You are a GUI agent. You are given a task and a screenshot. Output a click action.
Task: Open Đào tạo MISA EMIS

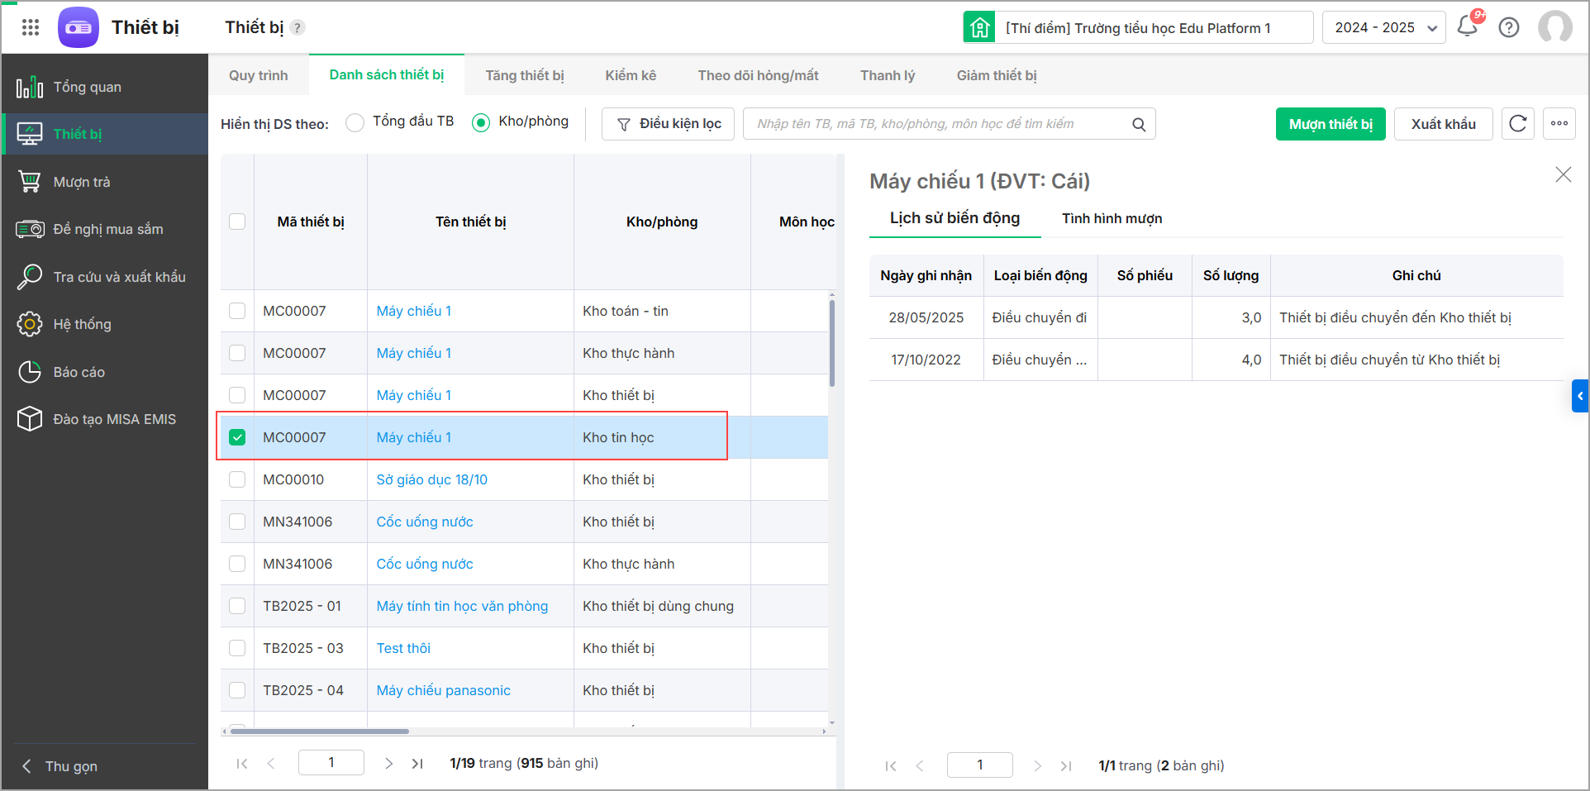pyautogui.click(x=105, y=419)
